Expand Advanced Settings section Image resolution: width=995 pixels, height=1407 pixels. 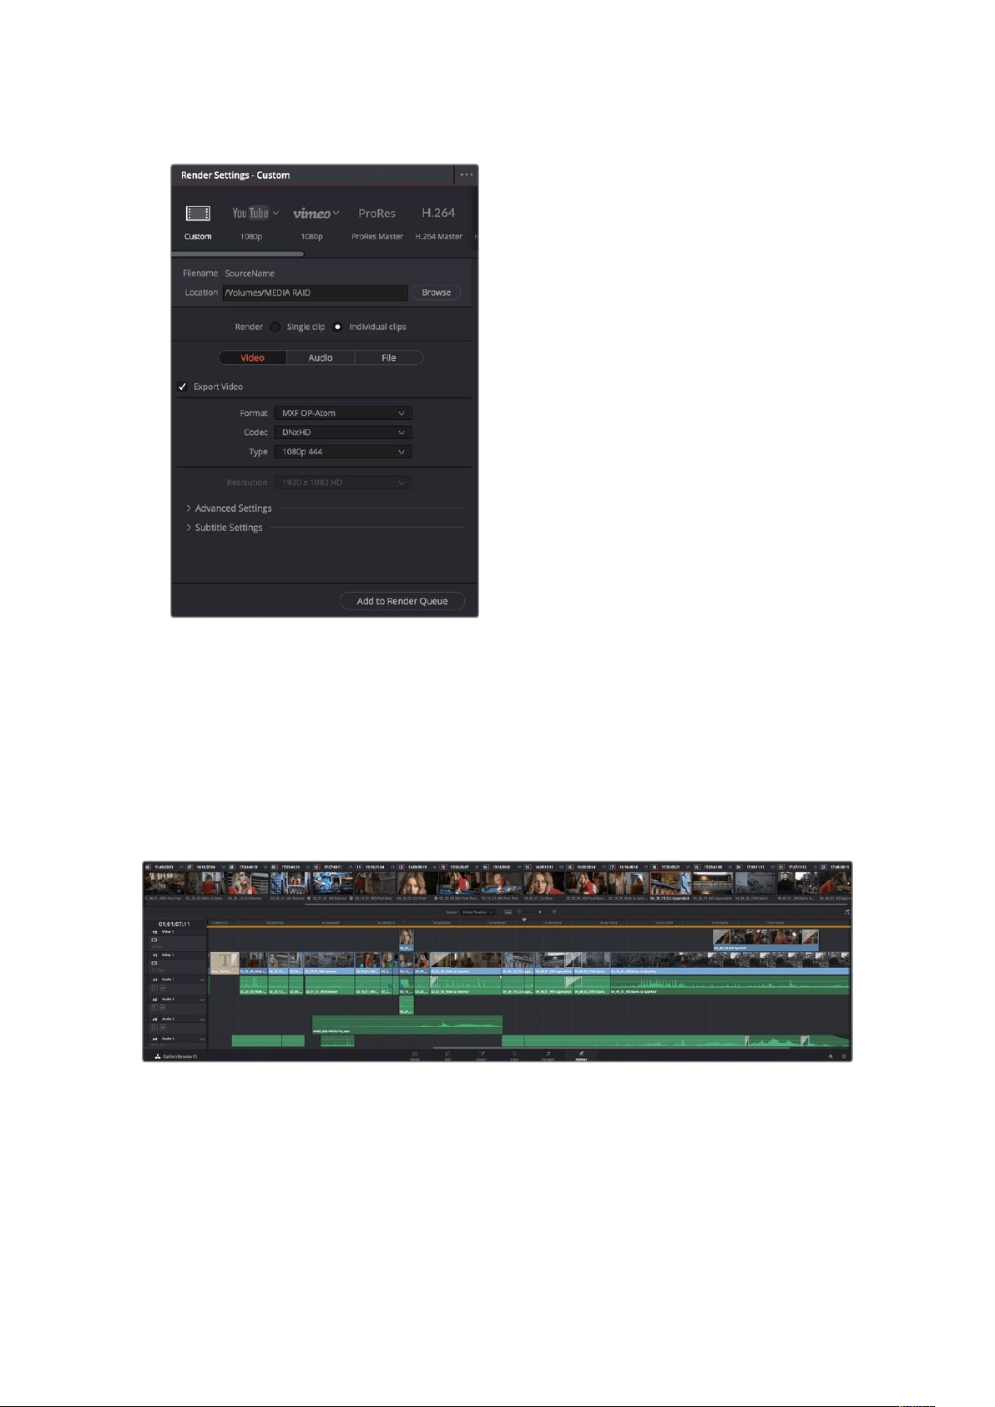click(x=229, y=508)
